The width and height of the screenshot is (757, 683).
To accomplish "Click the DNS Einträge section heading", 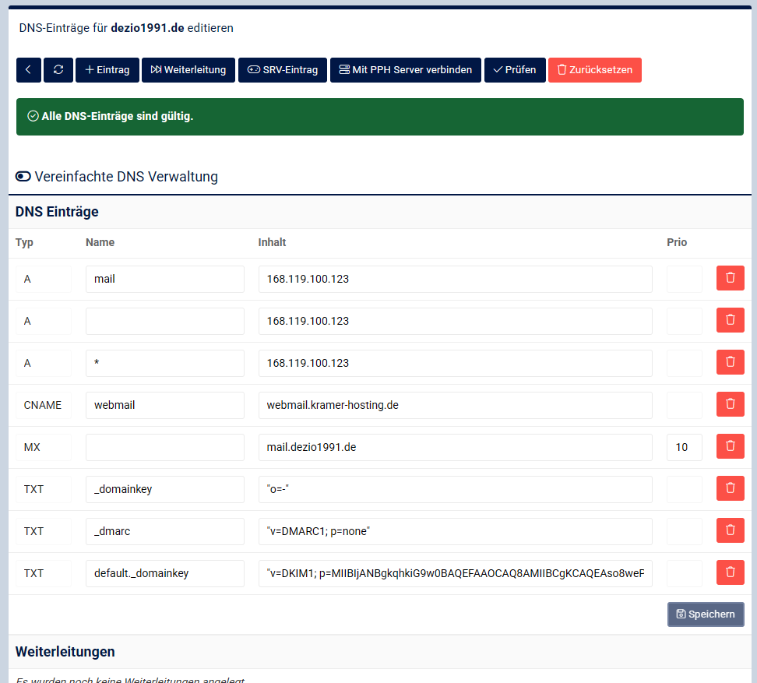I will tap(57, 211).
